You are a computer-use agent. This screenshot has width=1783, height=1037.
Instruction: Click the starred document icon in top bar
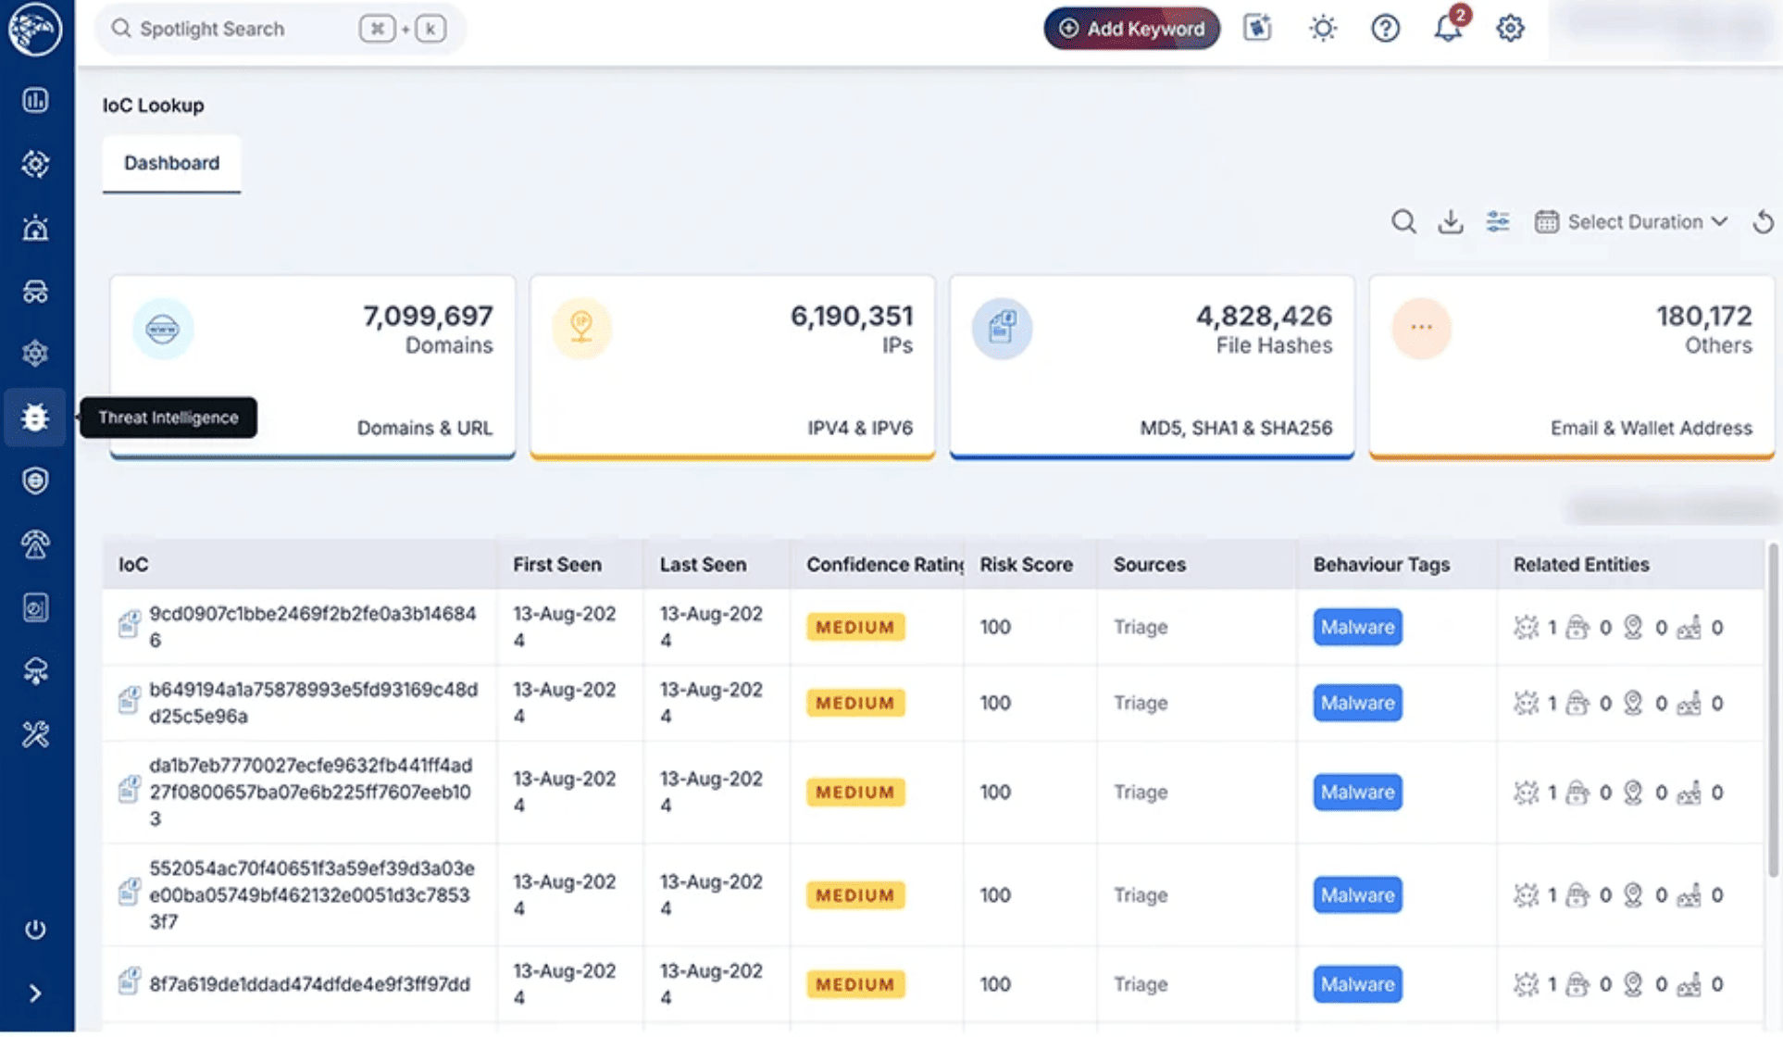(1257, 28)
